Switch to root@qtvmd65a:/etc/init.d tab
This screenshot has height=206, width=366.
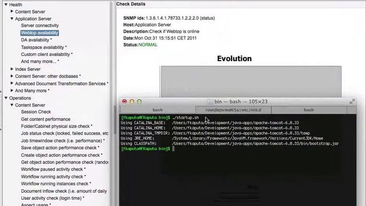(233, 110)
